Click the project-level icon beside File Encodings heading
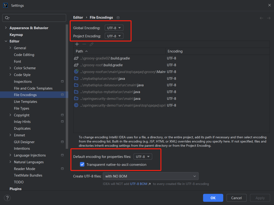This screenshot has height=205, width=274. click(118, 18)
